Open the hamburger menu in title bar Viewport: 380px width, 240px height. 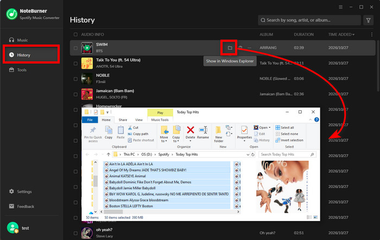340,7
